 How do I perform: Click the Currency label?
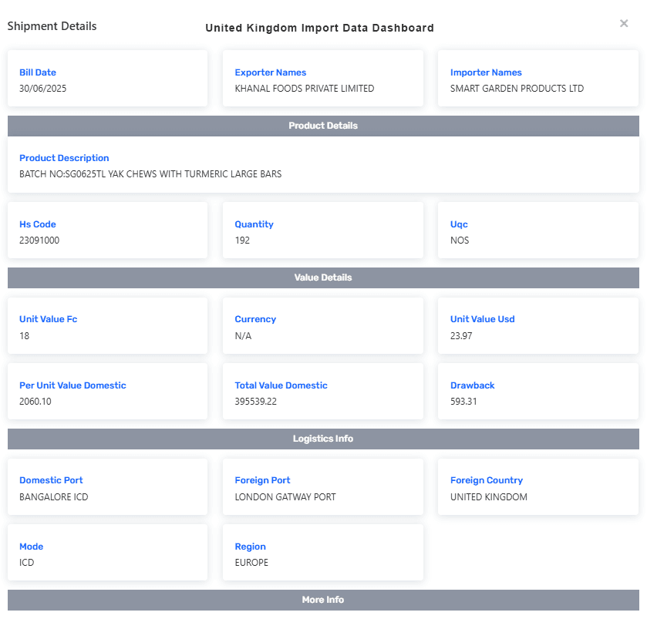tap(255, 319)
